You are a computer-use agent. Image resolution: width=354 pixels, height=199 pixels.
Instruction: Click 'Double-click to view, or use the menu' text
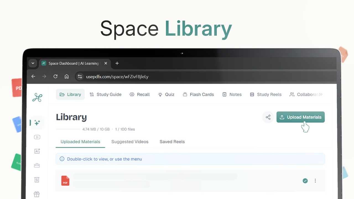(104, 159)
